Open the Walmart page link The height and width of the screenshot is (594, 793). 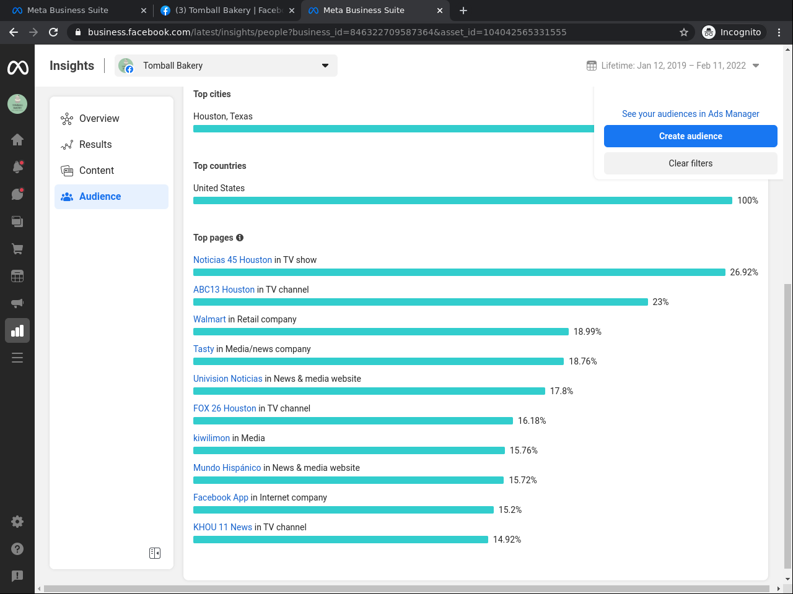(209, 319)
